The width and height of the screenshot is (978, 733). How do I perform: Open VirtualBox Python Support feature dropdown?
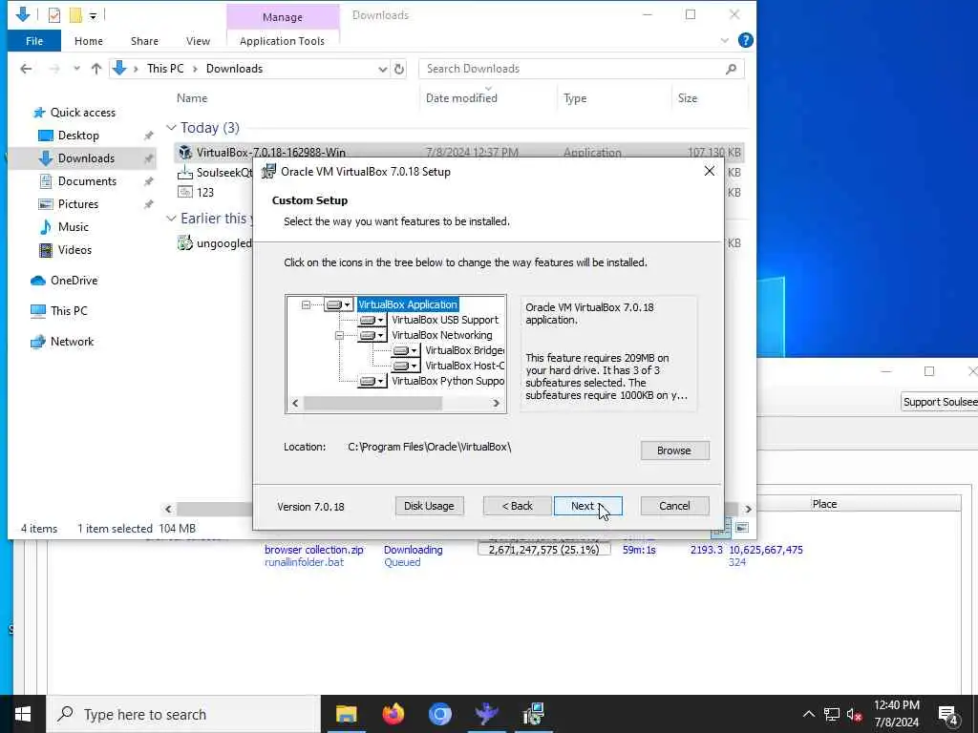point(372,381)
